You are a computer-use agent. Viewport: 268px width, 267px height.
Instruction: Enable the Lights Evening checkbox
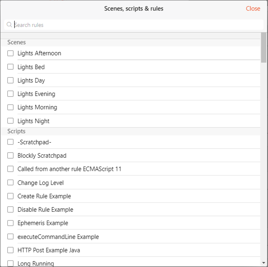11,94
